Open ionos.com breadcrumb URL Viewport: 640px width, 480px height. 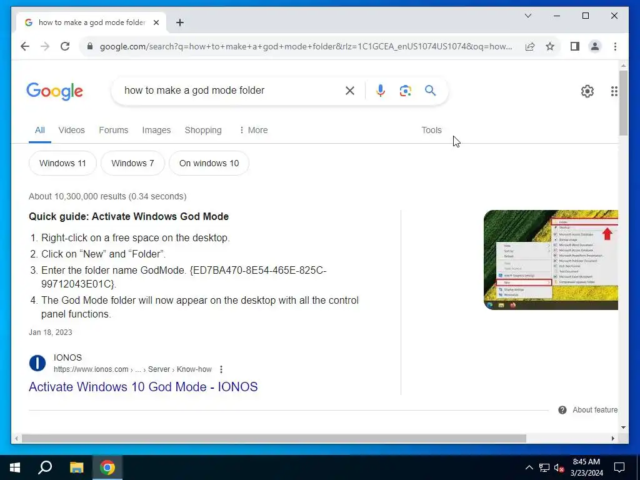(132, 369)
